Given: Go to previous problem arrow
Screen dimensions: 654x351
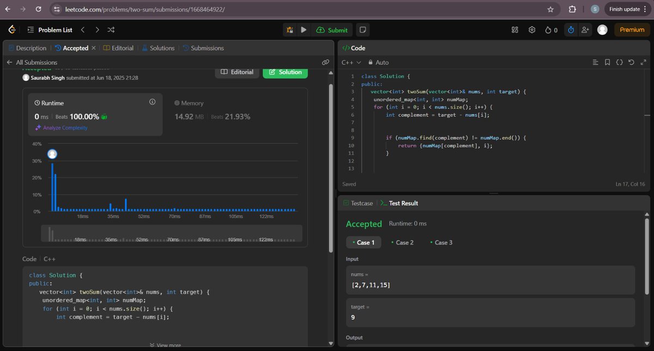Looking at the screenshot, I should click(82, 30).
